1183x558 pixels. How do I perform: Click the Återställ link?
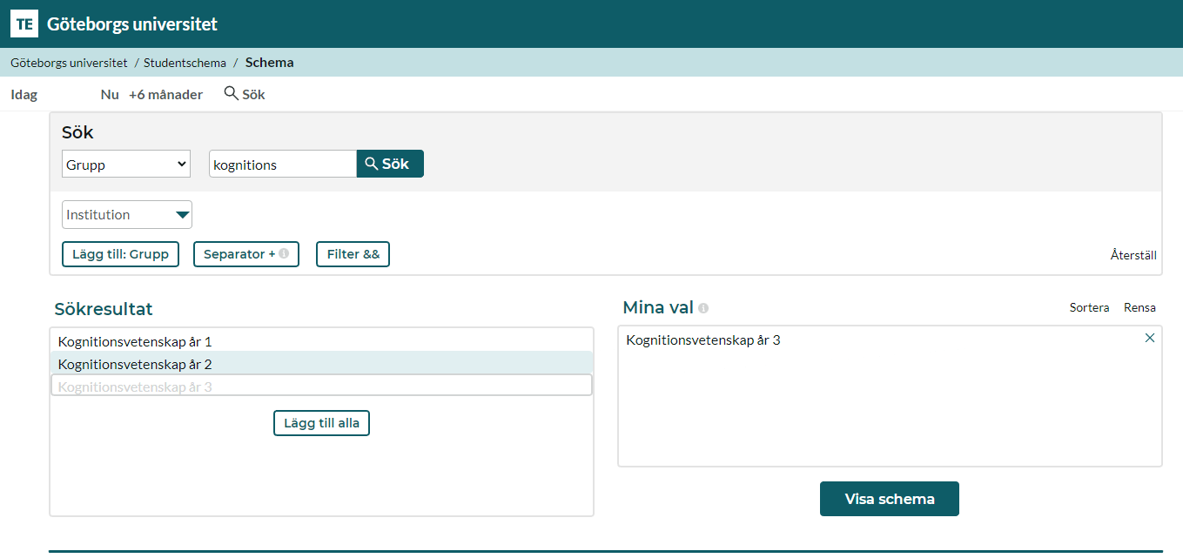coord(1133,255)
